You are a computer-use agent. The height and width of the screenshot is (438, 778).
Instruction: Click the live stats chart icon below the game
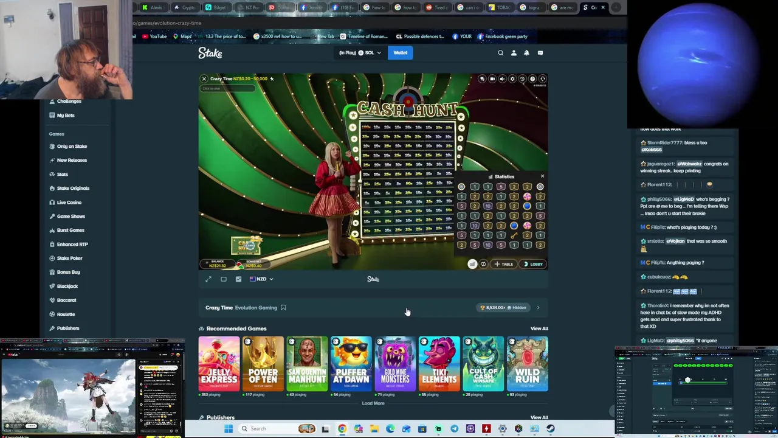238,279
